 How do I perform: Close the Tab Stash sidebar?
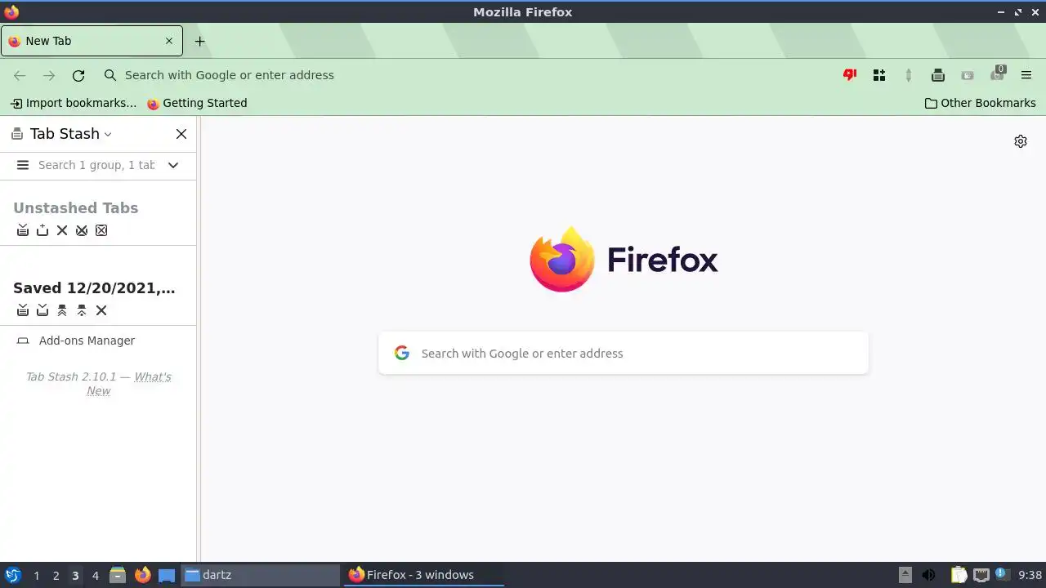(181, 134)
